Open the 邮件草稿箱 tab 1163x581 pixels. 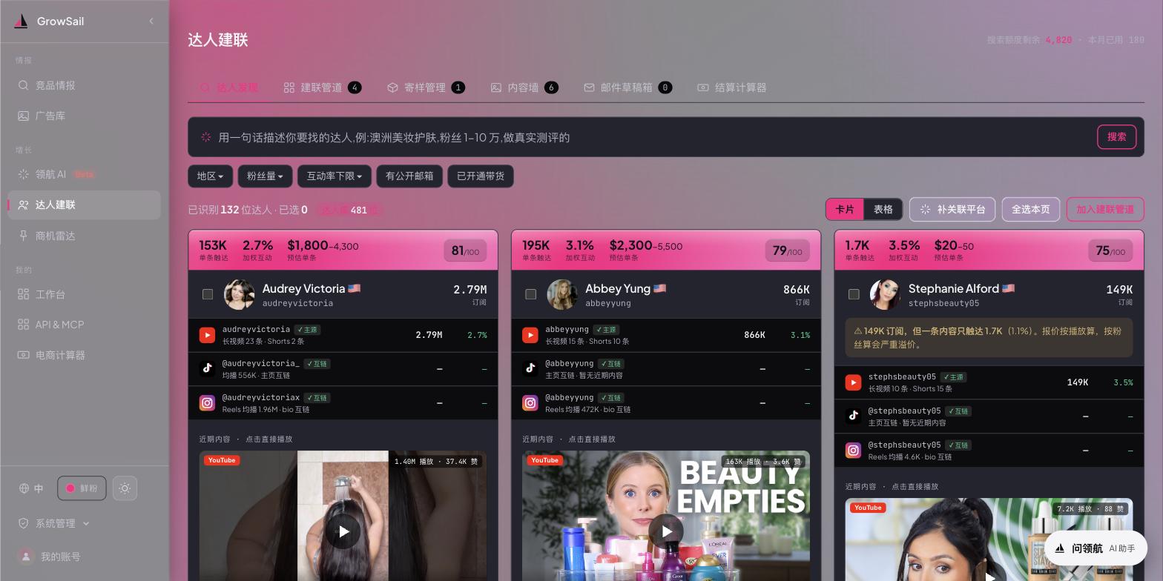627,87
